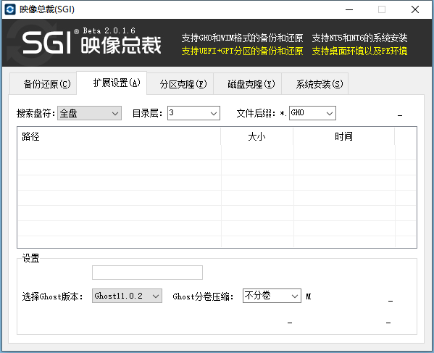Click the text 支持UEFI+GPT分区的备份和还原

(x=242, y=51)
